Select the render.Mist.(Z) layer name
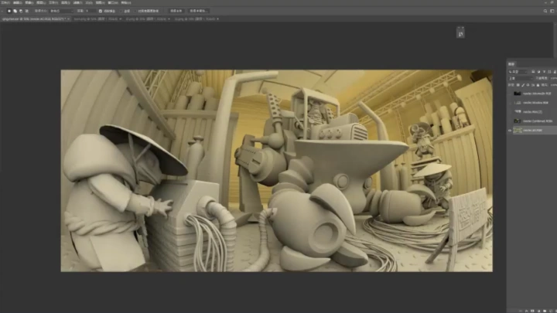Image resolution: width=557 pixels, height=313 pixels. click(532, 112)
